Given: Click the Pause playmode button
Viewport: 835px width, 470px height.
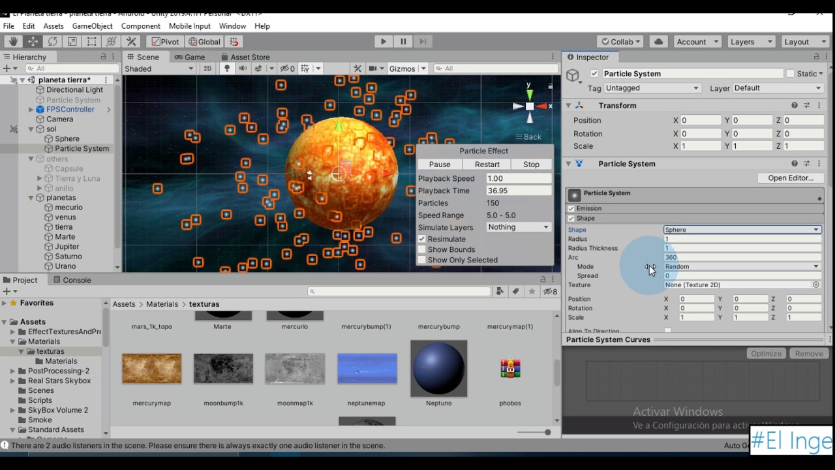Looking at the screenshot, I should pyautogui.click(x=403, y=41).
